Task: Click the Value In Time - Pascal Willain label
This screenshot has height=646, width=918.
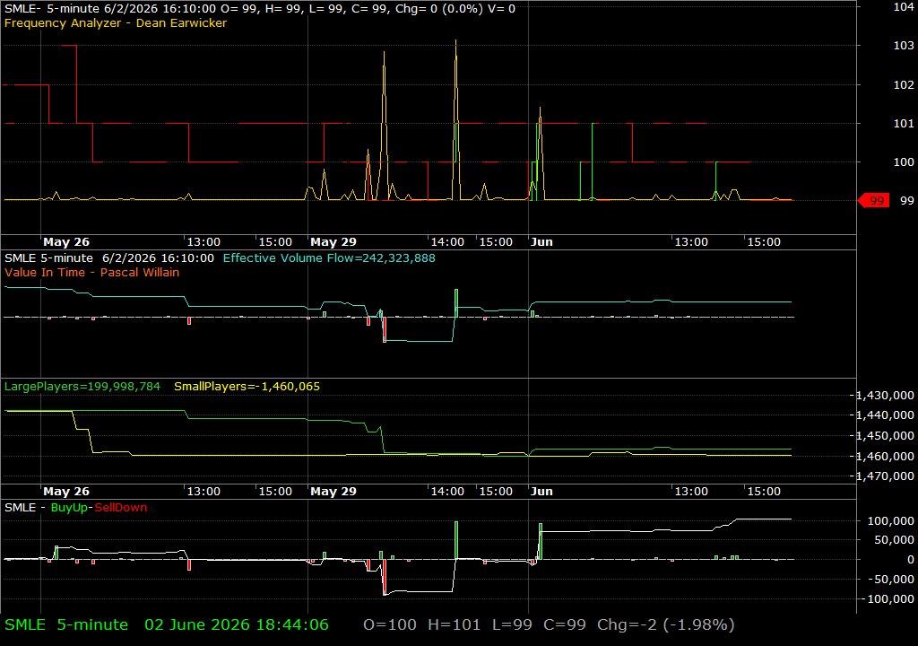Action: click(92, 272)
